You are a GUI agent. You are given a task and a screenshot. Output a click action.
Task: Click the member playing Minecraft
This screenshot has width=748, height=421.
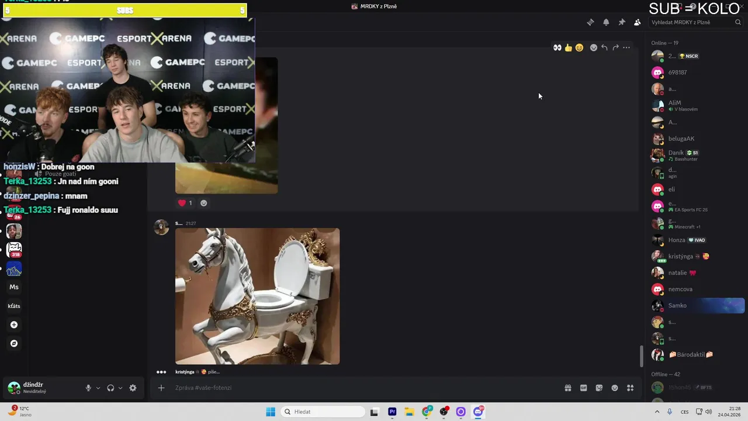coord(698,223)
